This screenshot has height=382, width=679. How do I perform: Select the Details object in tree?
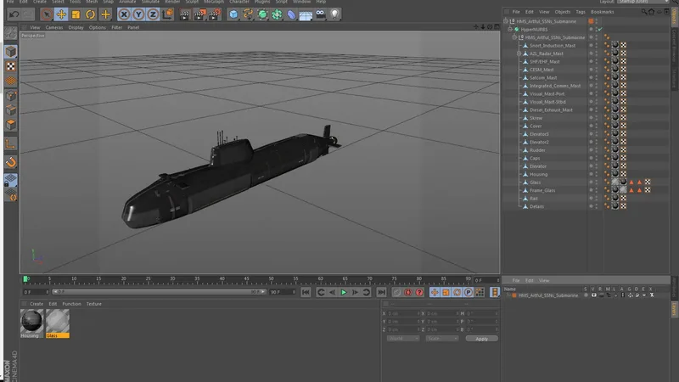coord(536,206)
